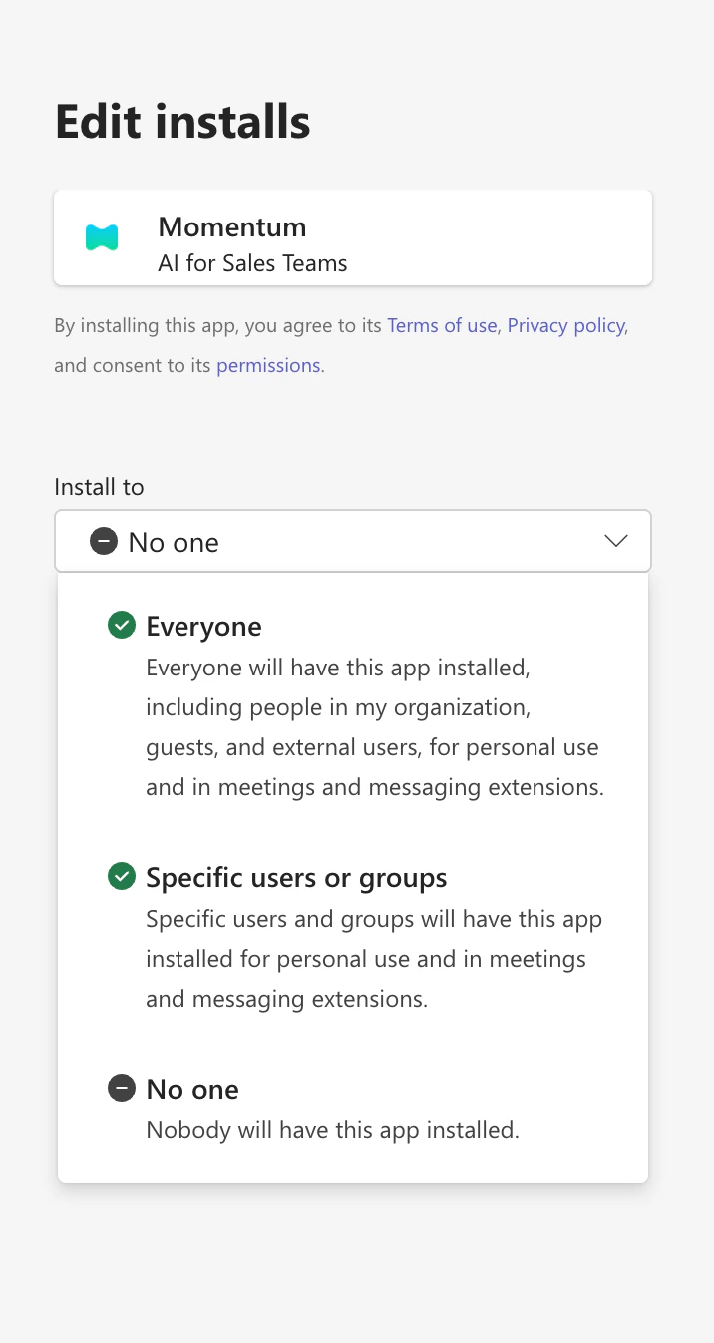Click the Momentum app logo icon
This screenshot has height=1343, width=714.
click(x=102, y=237)
